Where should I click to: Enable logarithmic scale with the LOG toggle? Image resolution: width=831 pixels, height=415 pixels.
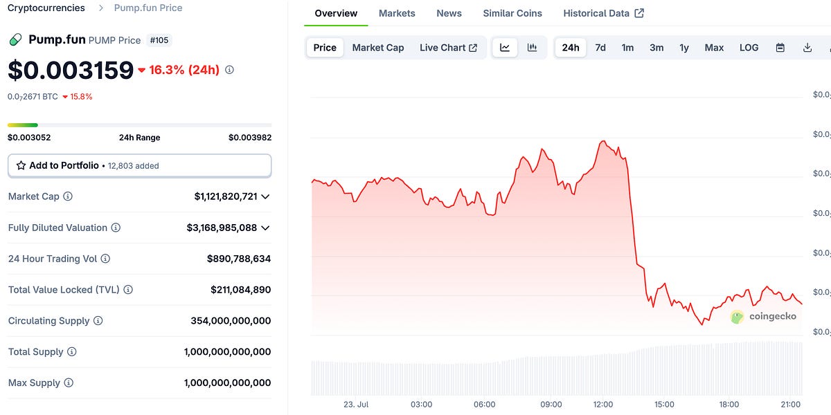(749, 47)
